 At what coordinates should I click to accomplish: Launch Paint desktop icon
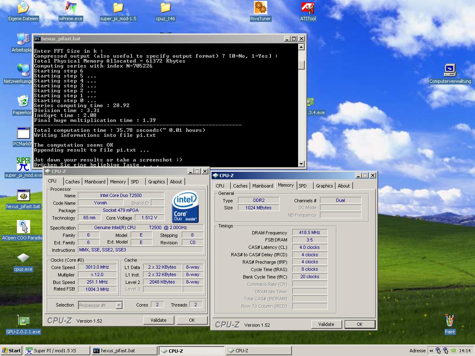450,320
